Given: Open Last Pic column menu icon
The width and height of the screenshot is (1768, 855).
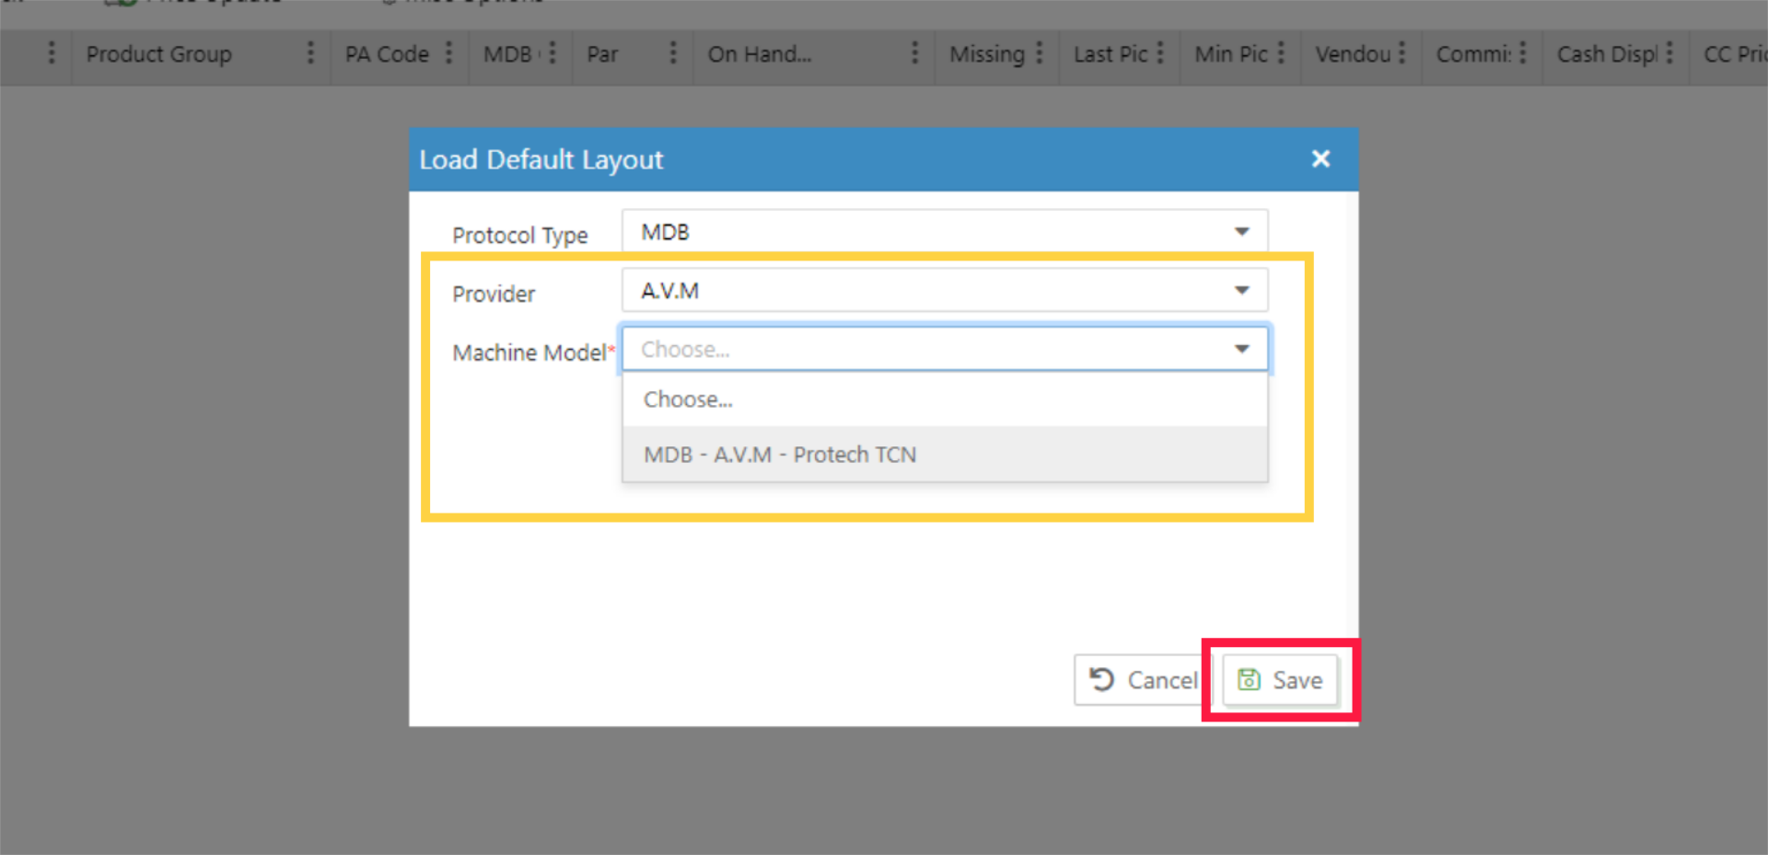Looking at the screenshot, I should [1160, 53].
